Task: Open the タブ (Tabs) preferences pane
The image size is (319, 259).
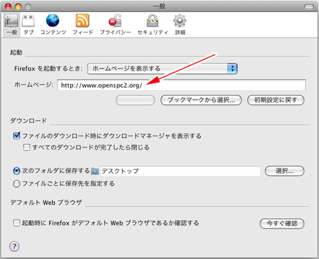Action: [28, 25]
